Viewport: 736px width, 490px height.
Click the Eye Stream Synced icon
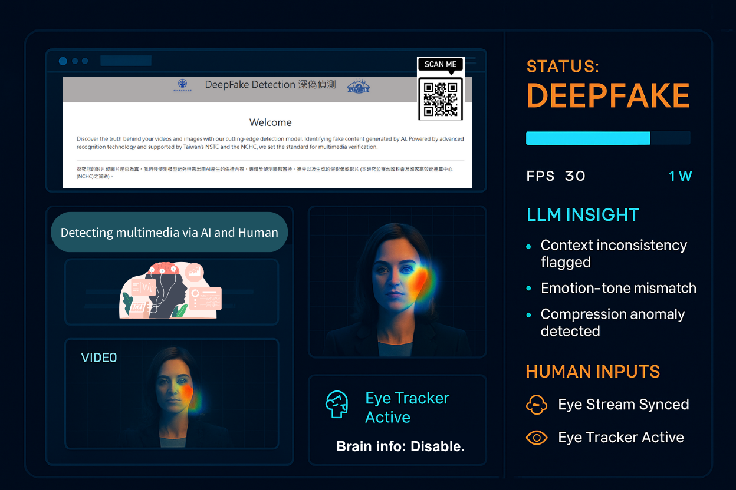pyautogui.click(x=537, y=405)
